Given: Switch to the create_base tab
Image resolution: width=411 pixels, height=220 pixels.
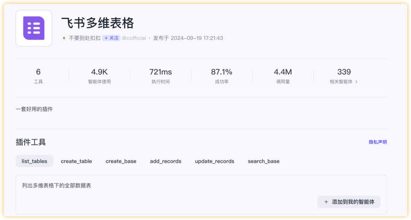Looking at the screenshot, I should tap(121, 161).
